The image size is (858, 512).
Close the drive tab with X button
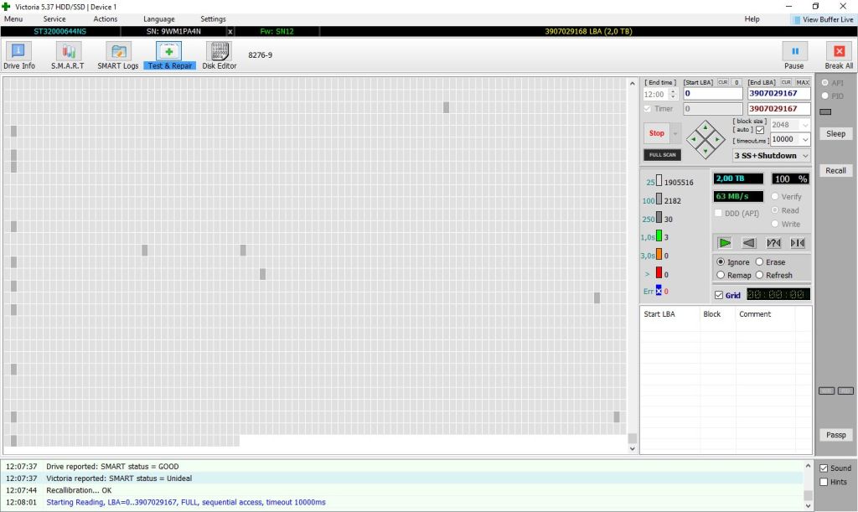click(x=230, y=32)
